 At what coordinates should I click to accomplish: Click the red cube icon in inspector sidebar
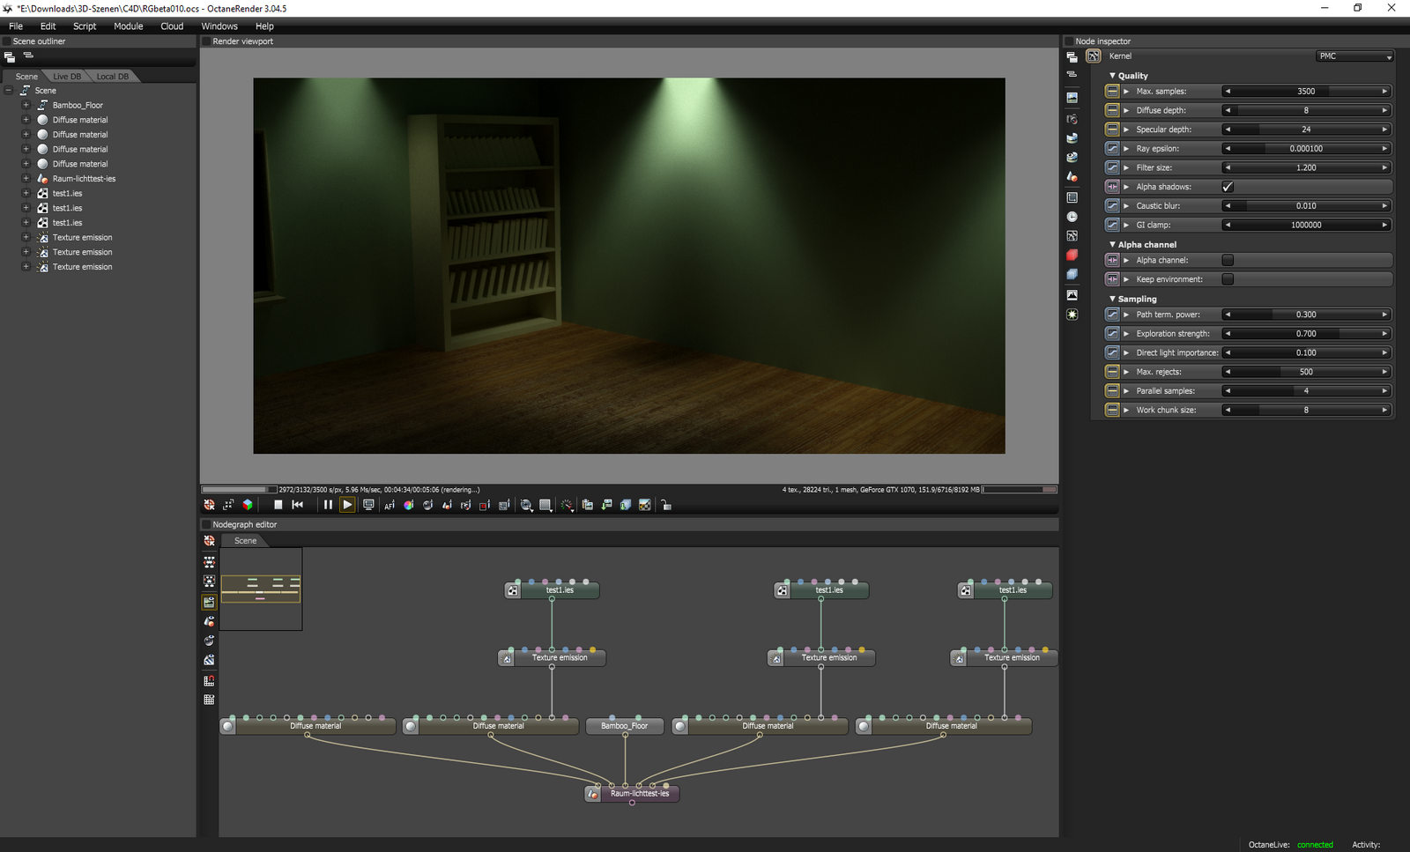click(x=1072, y=255)
